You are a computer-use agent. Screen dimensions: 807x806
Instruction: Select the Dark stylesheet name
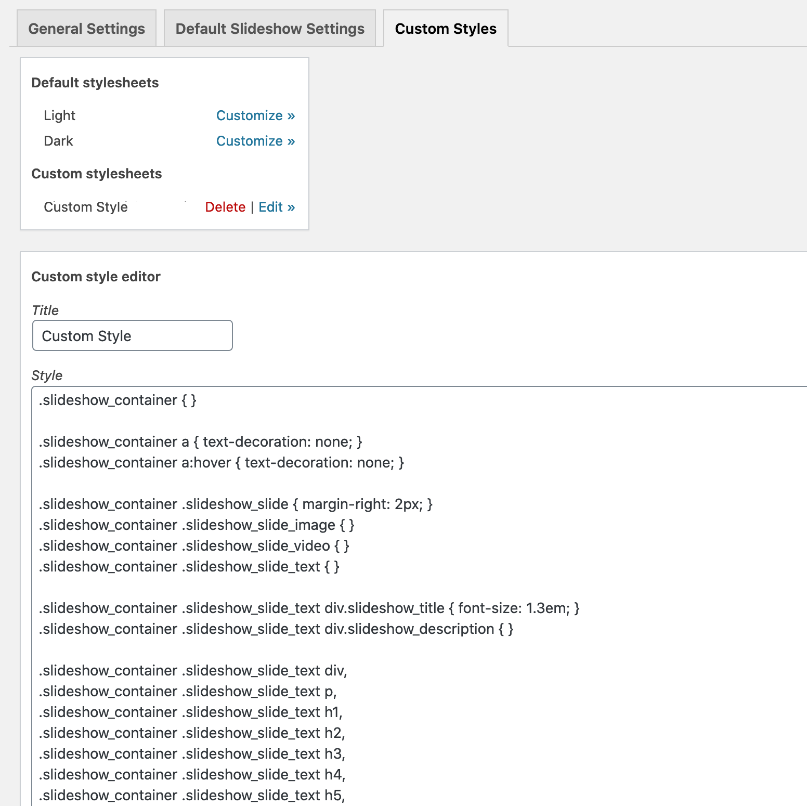(59, 141)
